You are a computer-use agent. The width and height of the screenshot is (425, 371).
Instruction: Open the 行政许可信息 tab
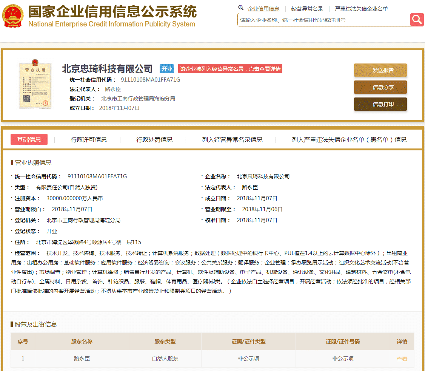pyautogui.click(x=89, y=139)
